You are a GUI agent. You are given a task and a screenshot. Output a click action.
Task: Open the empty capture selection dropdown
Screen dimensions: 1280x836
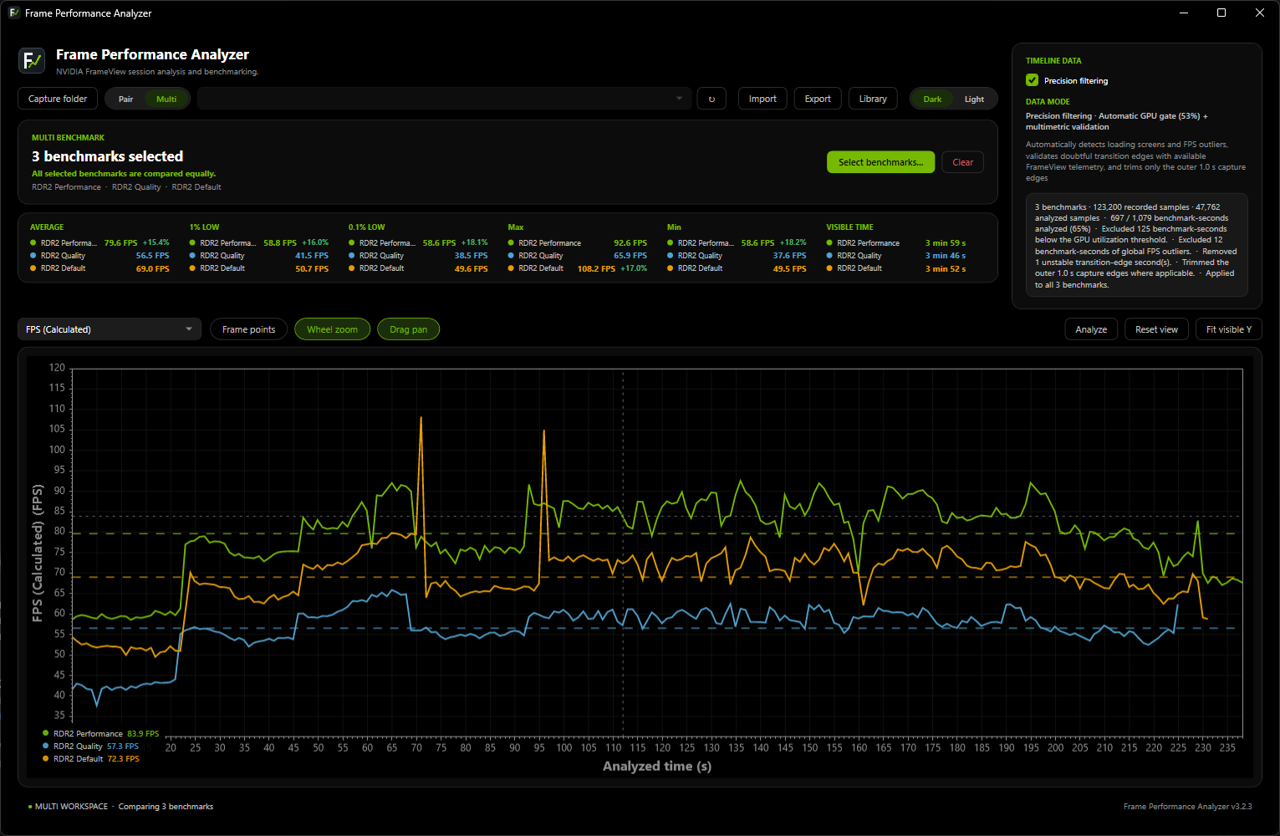click(x=445, y=99)
